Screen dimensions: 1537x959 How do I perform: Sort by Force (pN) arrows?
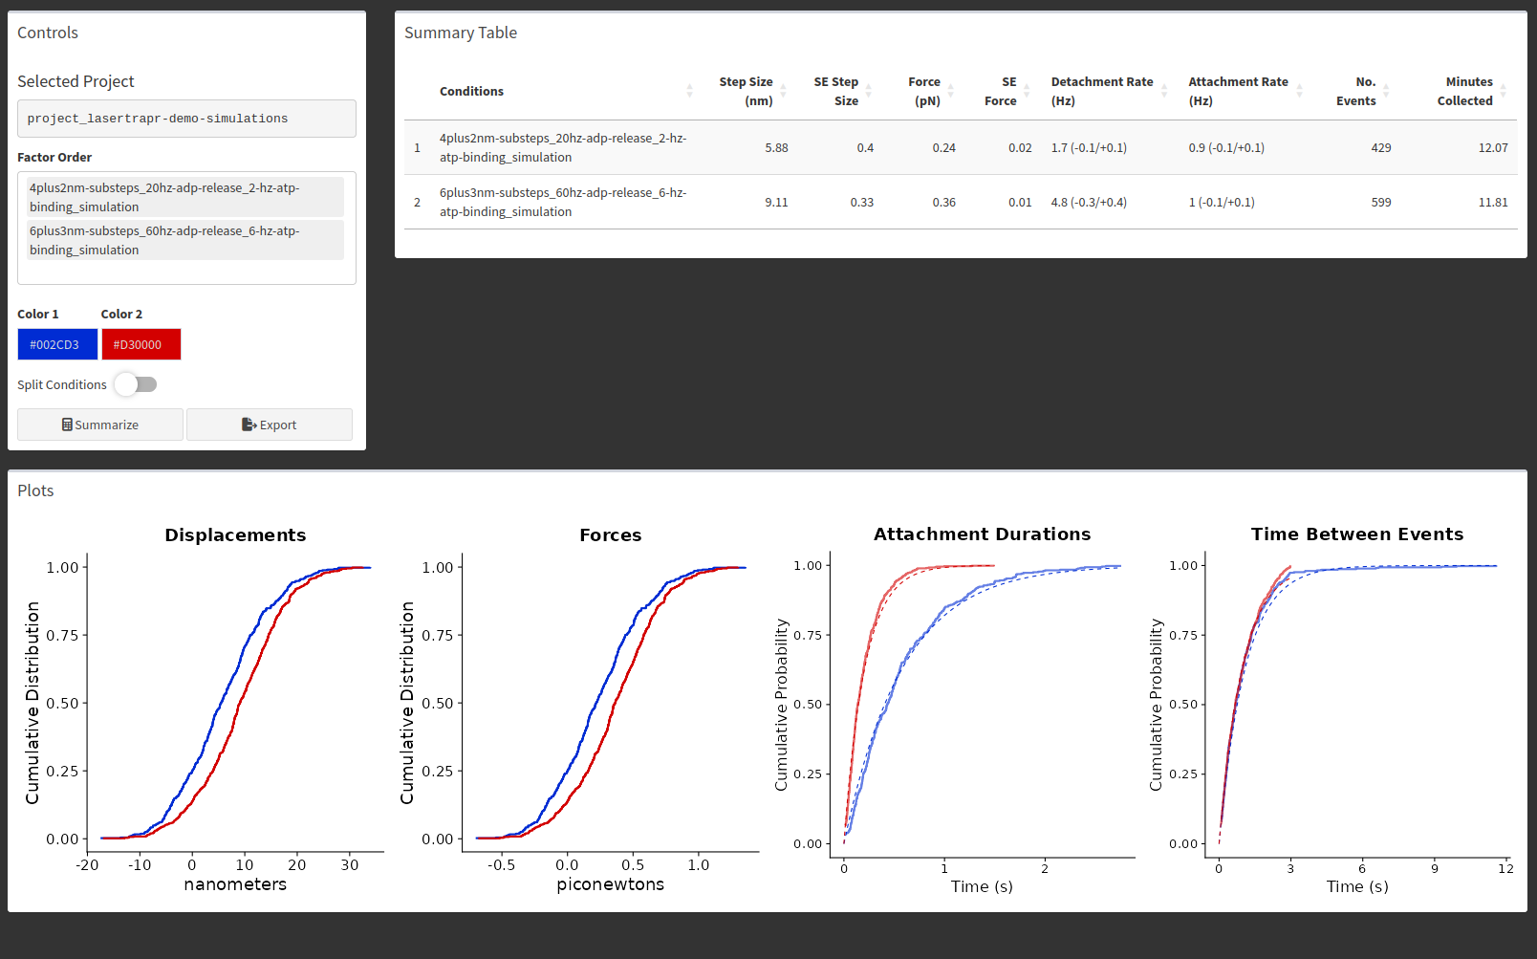pyautogui.click(x=950, y=91)
